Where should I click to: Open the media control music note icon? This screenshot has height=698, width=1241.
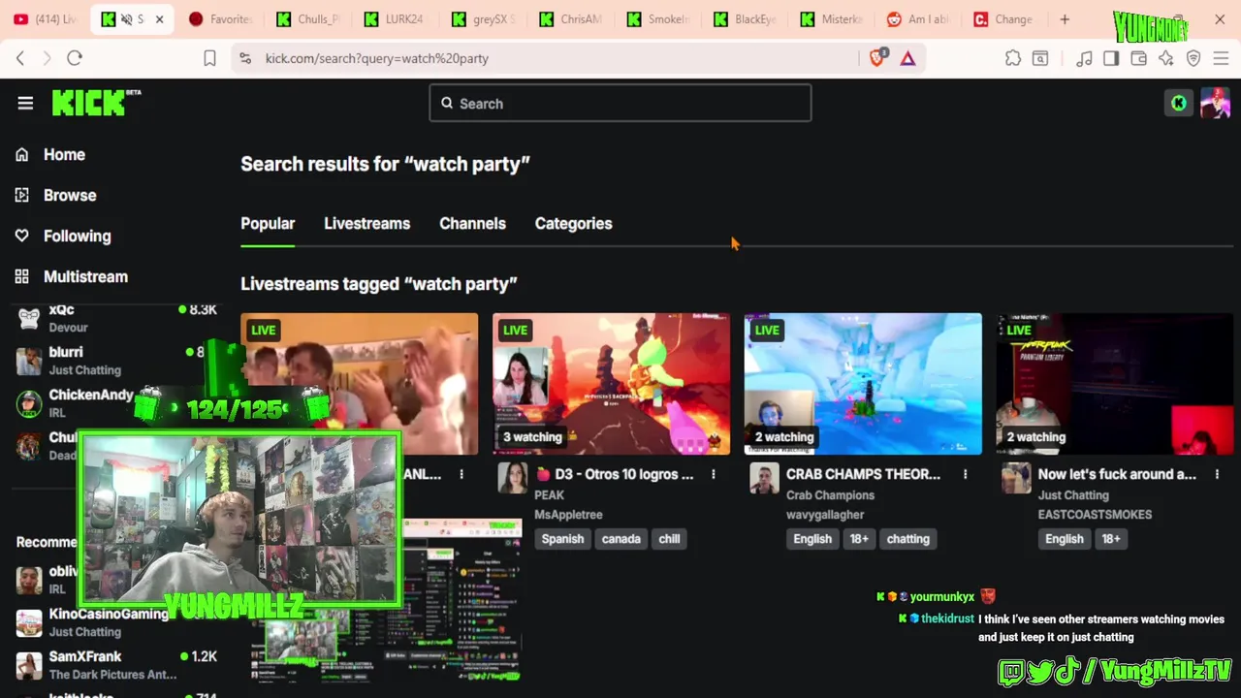tap(1084, 58)
